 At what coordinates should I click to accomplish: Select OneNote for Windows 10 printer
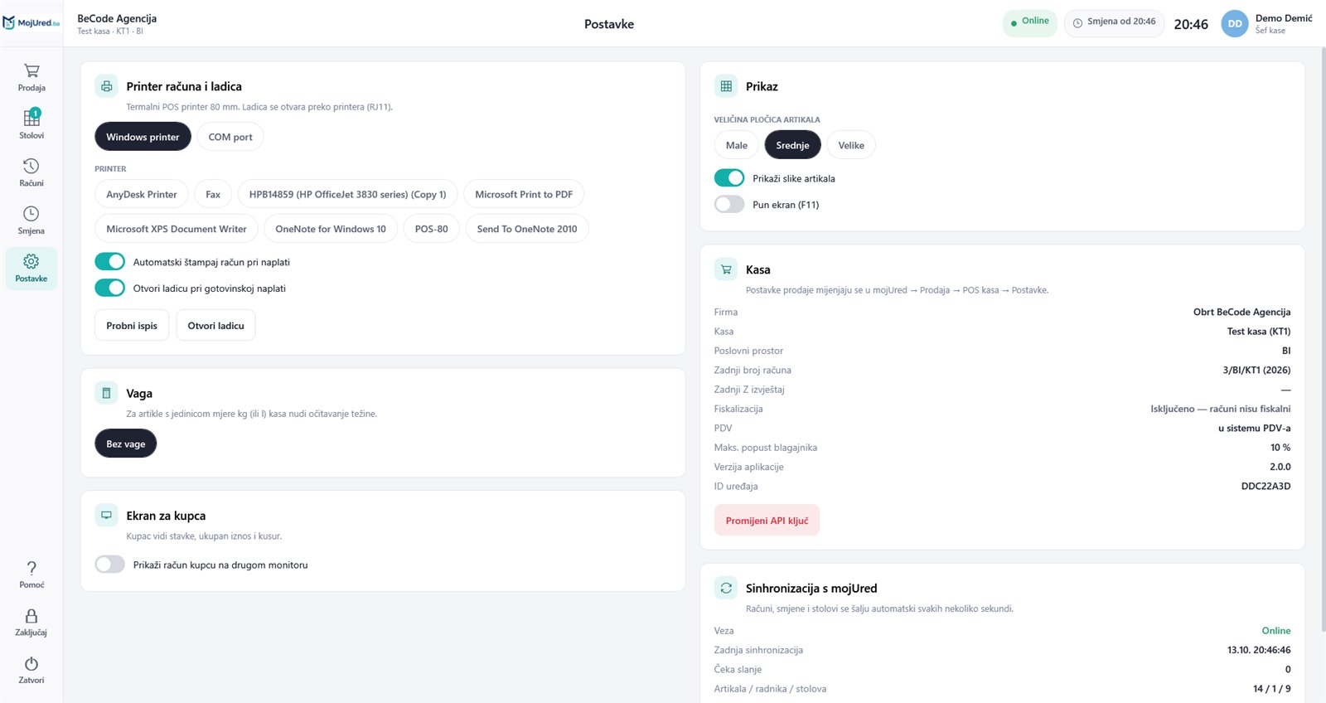click(x=331, y=229)
